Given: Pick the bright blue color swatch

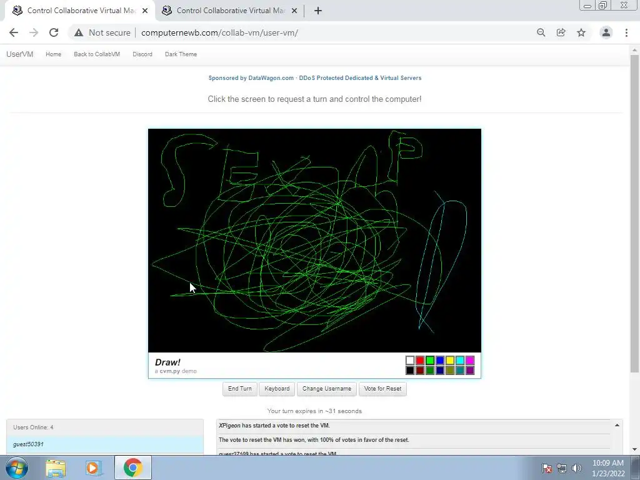Looking at the screenshot, I should (440, 360).
